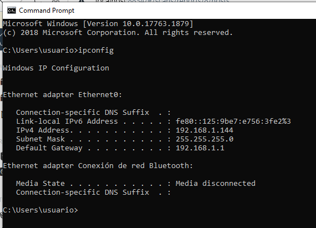Screen dimensions: 316x228
Task: Focus the empty prompt after the last C:\Users\usuario>
Action: pos(80,210)
